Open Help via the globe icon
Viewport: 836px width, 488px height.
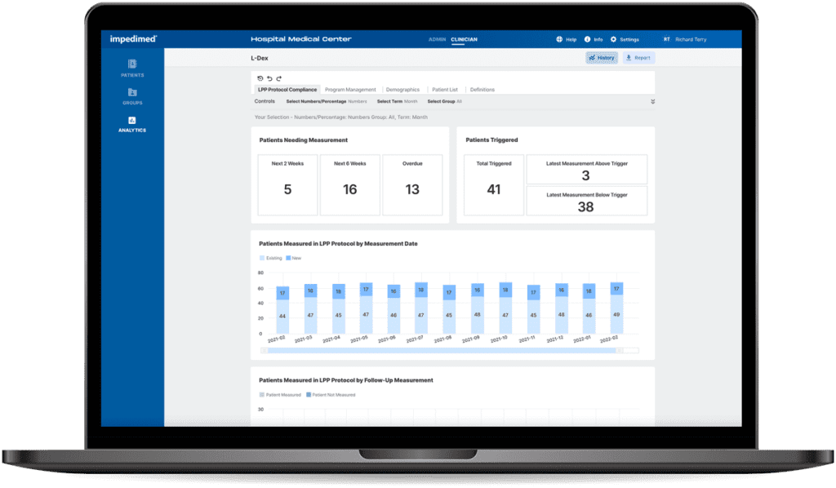pyautogui.click(x=560, y=39)
